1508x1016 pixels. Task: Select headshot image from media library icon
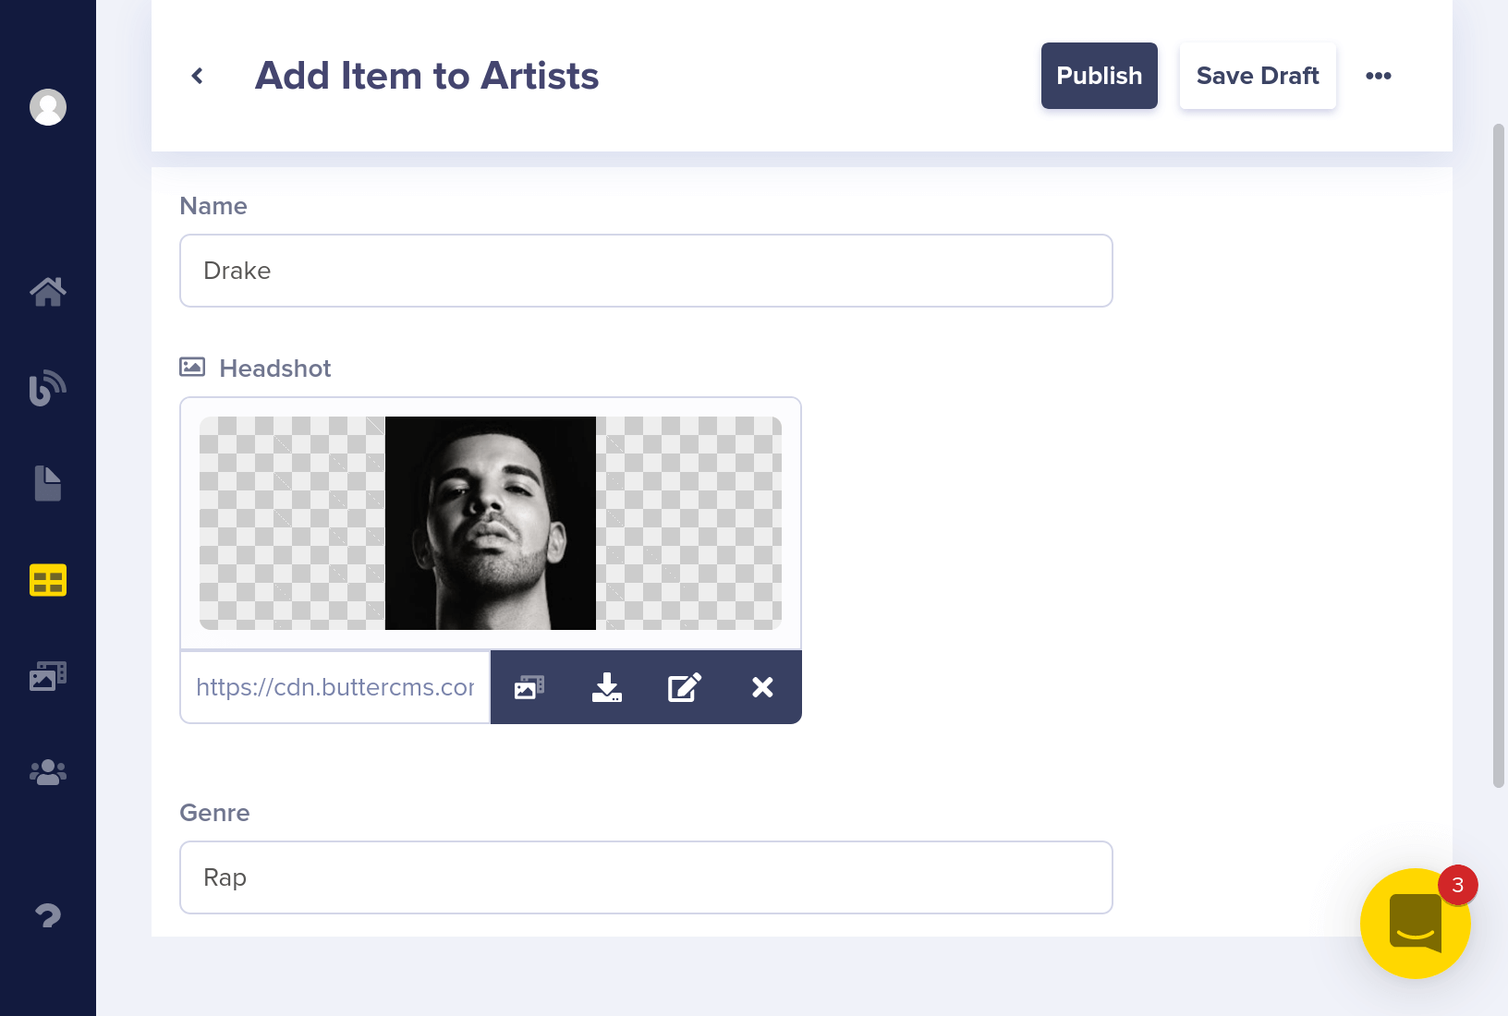(x=529, y=687)
